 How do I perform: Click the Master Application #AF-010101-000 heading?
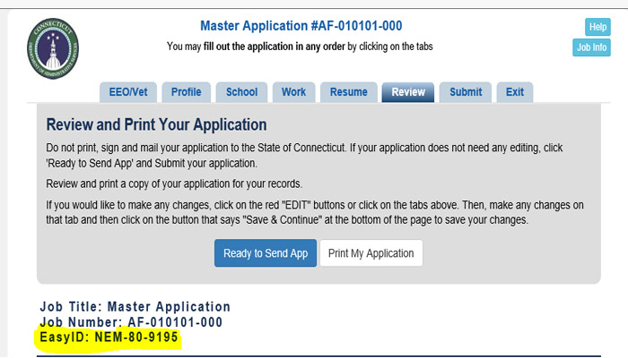point(301,26)
